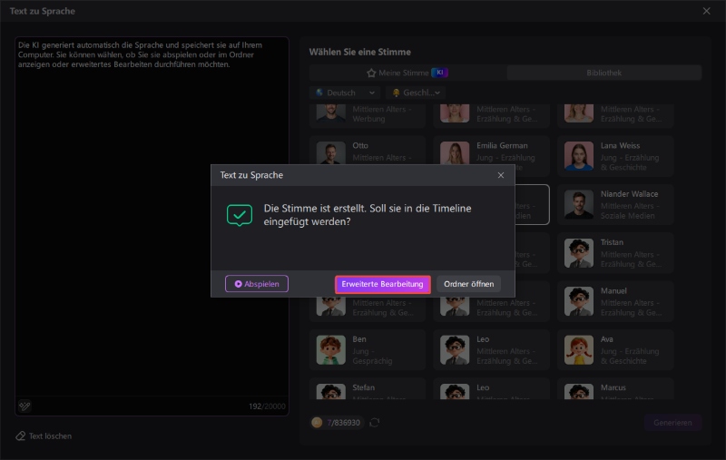Click the AI text tool icon in editor corner
Viewport: 726px width, 460px height.
[x=25, y=406]
